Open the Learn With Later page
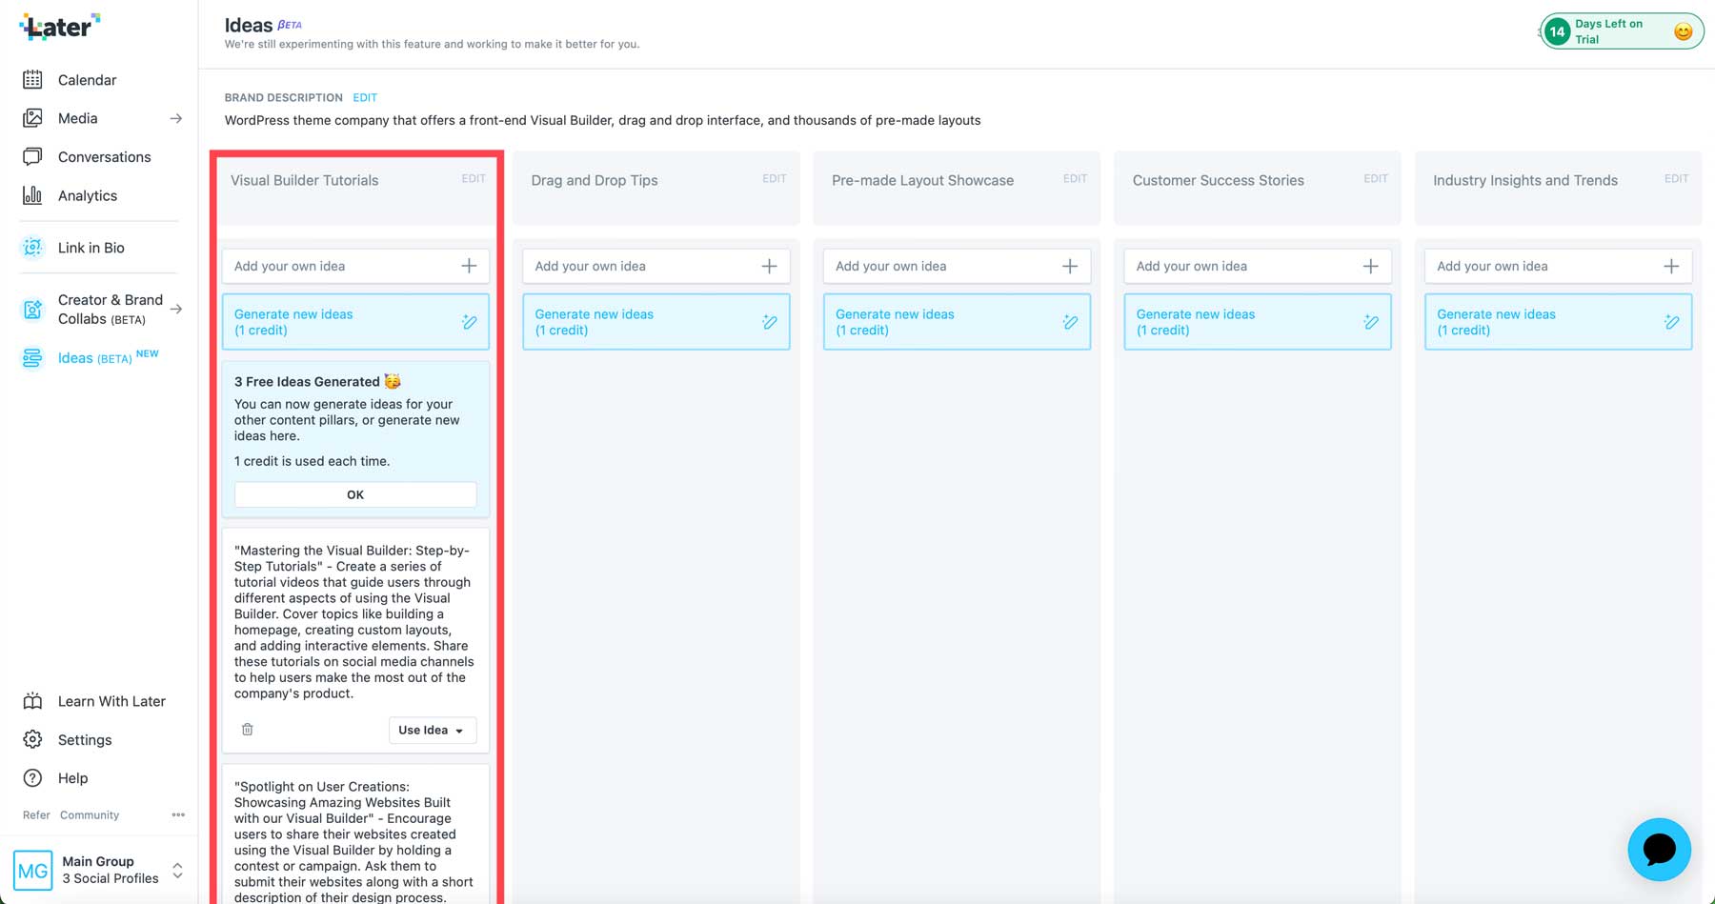Screen dimensions: 1715x904 pyautogui.click(x=111, y=701)
